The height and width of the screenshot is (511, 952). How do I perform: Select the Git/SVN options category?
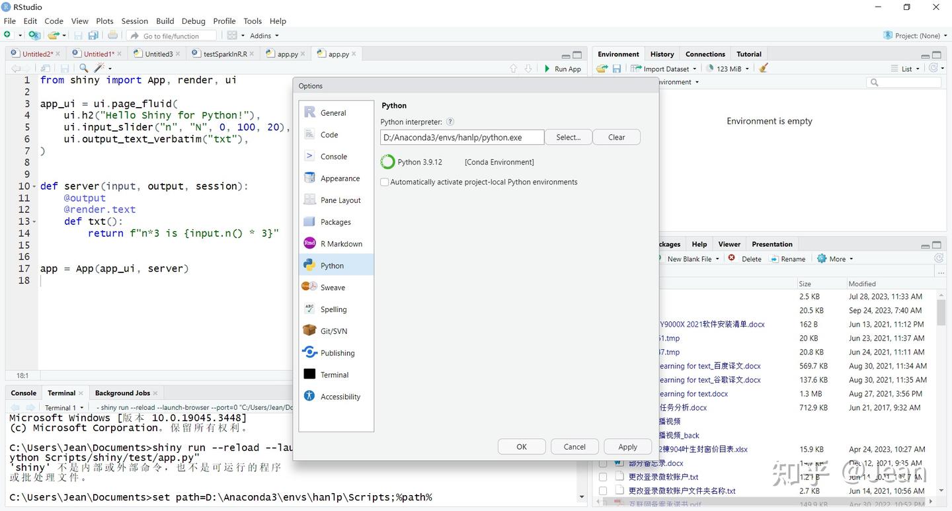click(x=333, y=331)
